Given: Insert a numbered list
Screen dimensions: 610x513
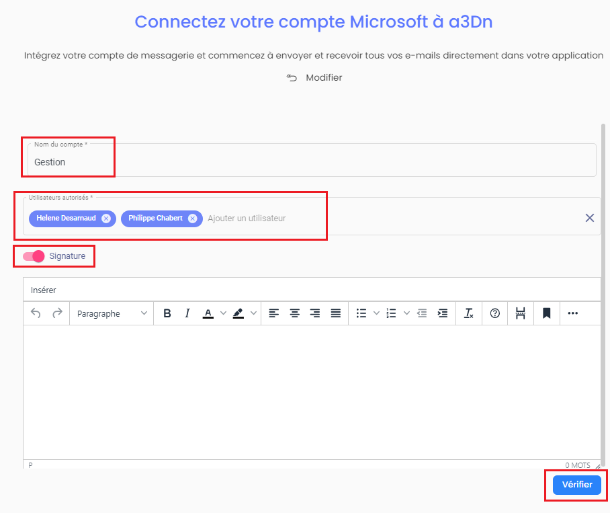Looking at the screenshot, I should (392, 313).
